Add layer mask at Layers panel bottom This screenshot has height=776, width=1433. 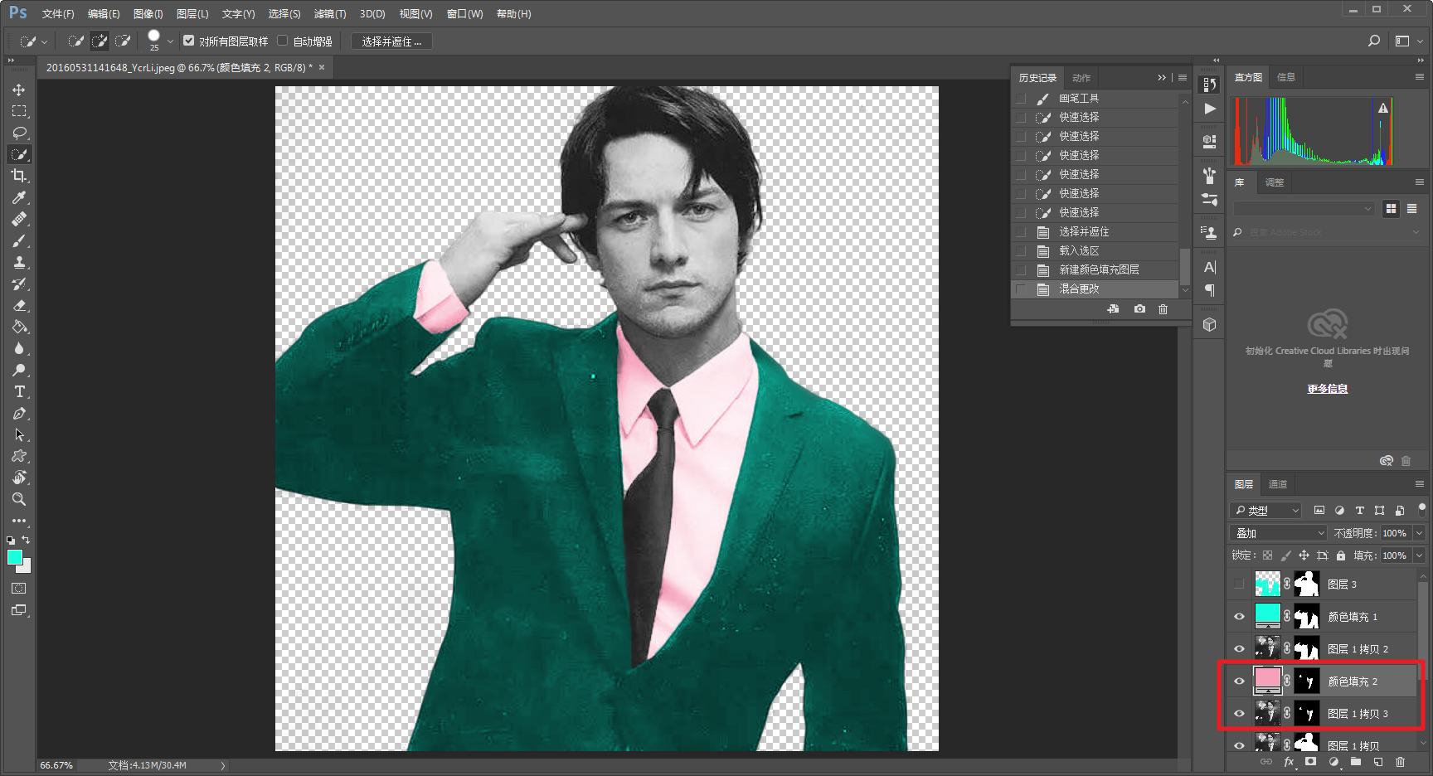tap(1310, 762)
